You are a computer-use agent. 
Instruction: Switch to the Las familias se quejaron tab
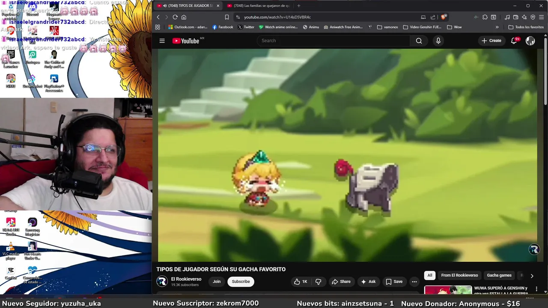(x=259, y=6)
